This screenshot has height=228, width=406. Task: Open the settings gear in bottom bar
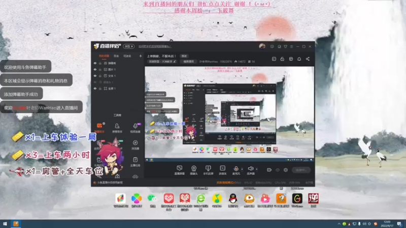pyautogui.click(x=286, y=170)
